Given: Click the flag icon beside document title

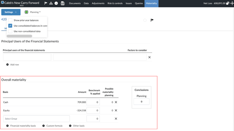Looking at the screenshot, I should coord(152,20).
